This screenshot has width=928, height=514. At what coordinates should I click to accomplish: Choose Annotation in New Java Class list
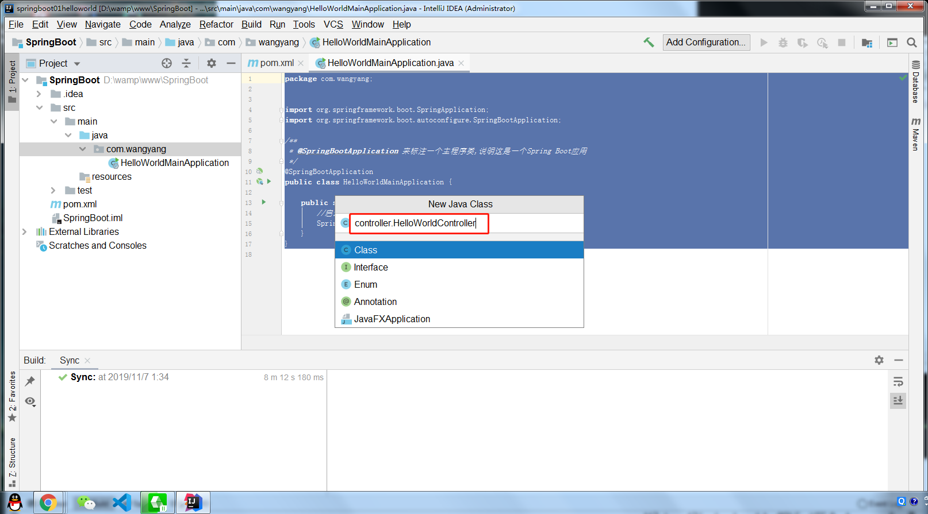[x=459, y=302]
